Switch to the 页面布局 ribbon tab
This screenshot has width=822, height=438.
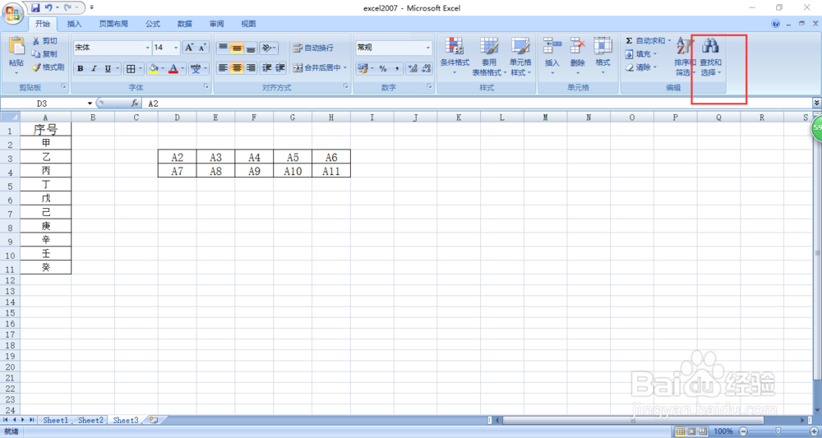(113, 24)
